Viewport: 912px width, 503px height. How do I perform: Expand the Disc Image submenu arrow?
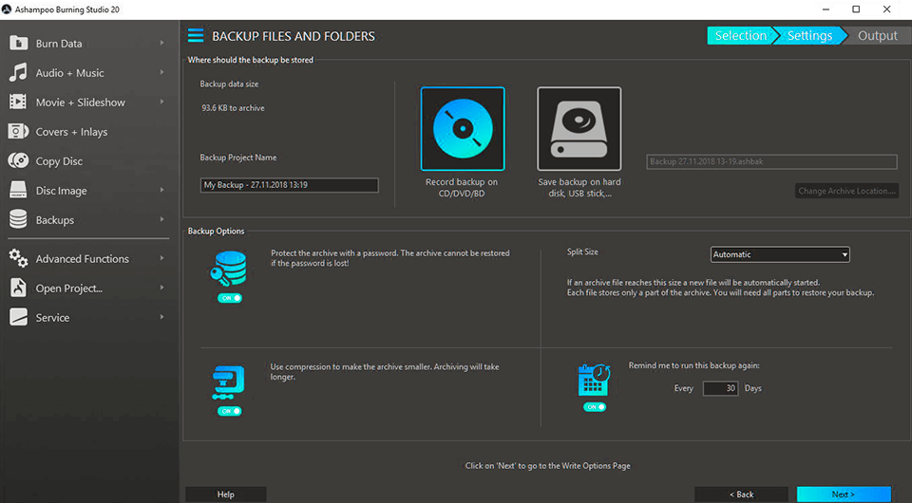pos(161,190)
